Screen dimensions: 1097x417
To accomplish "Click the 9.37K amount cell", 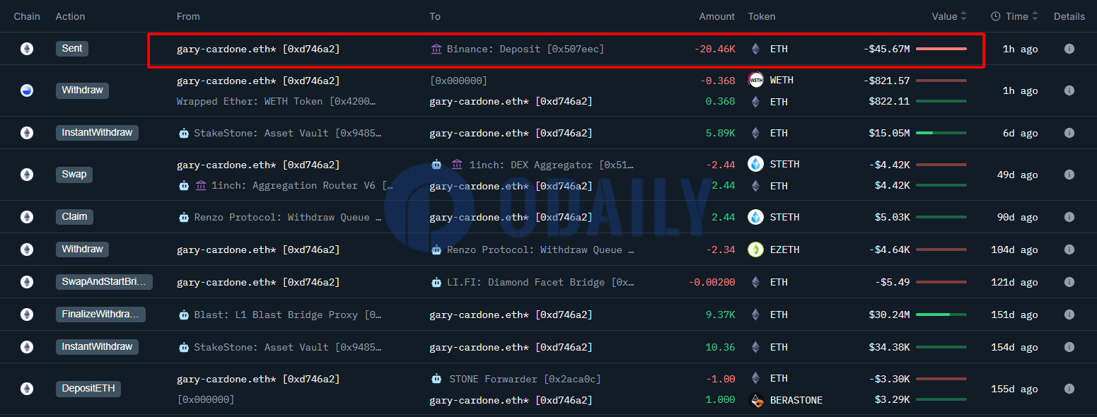I will 721,315.
